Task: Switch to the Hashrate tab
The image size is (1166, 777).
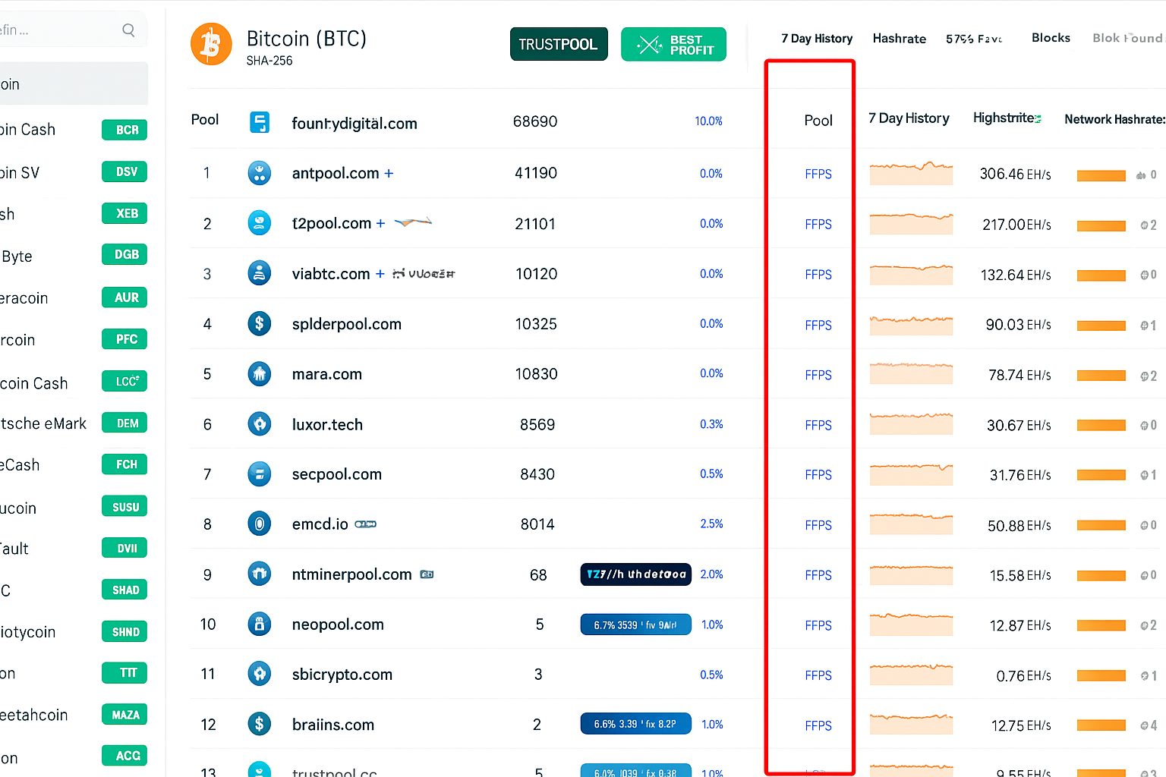Action: click(899, 39)
